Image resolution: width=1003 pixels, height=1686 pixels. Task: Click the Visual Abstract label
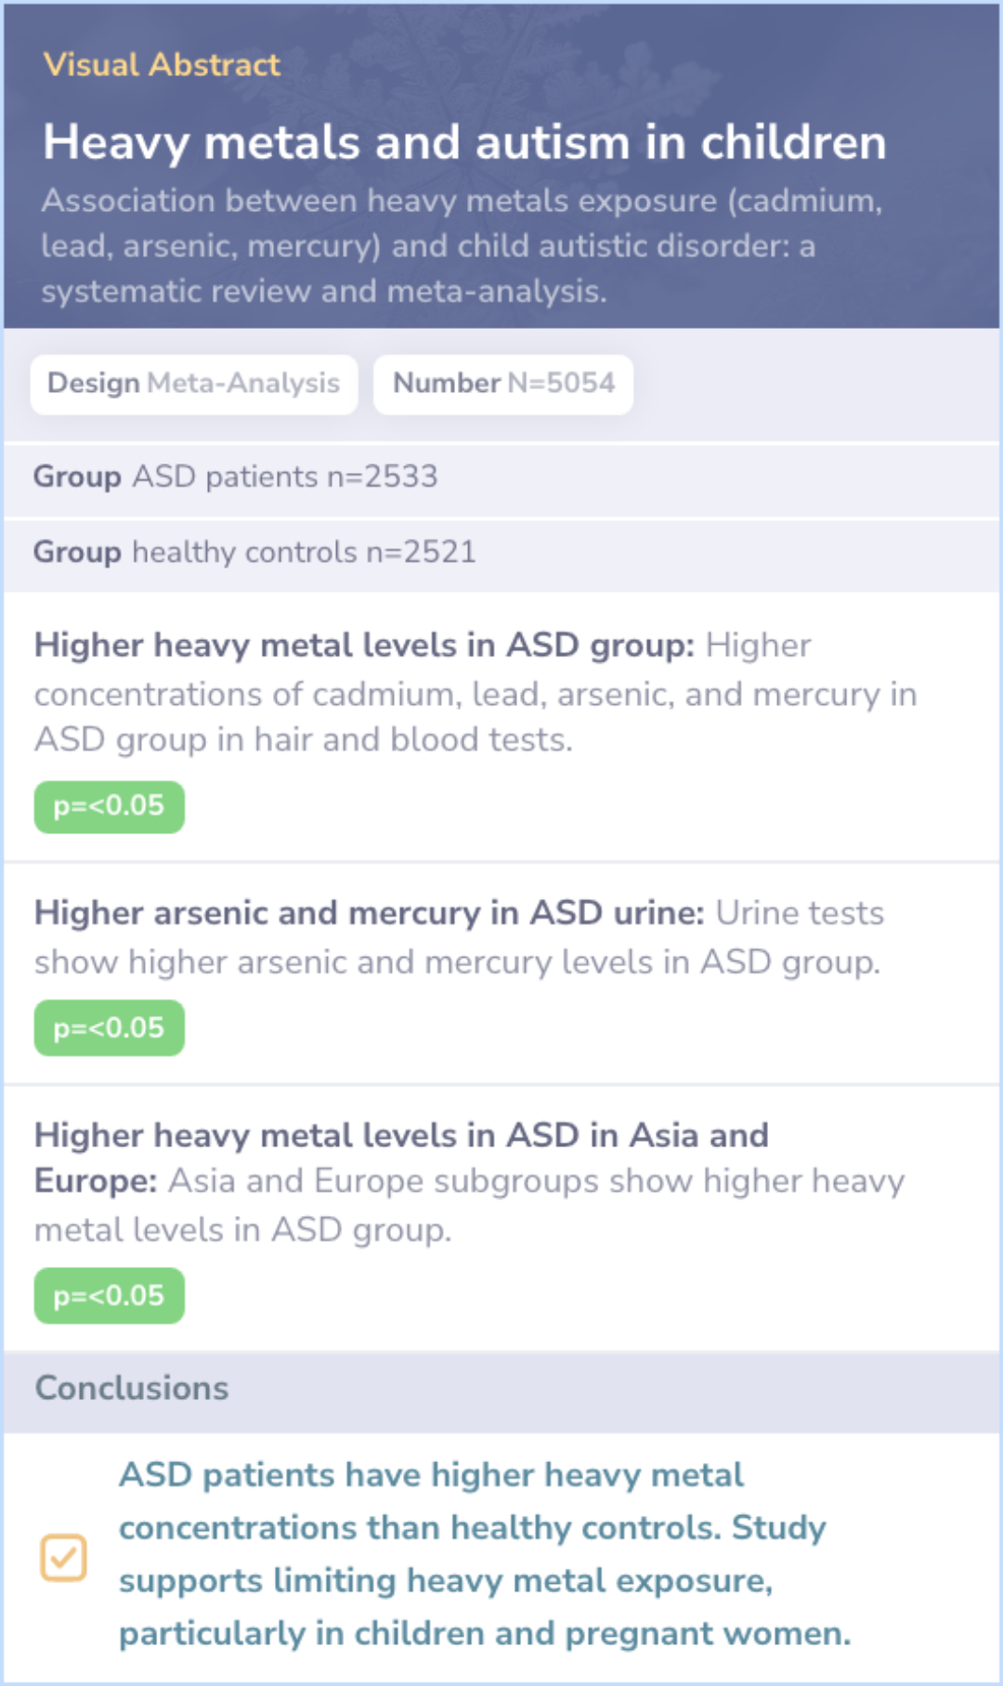pyautogui.click(x=162, y=64)
